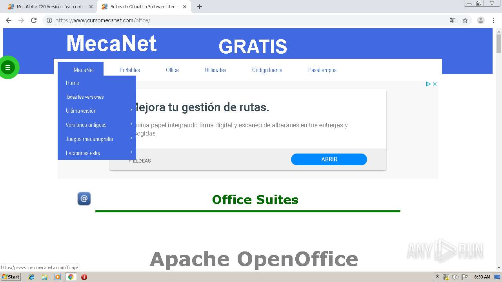The width and height of the screenshot is (502, 282).
Task: Click the Office Suites heading
Action: [x=255, y=200]
